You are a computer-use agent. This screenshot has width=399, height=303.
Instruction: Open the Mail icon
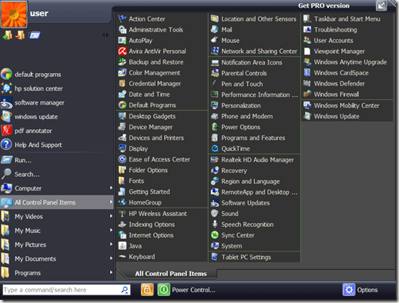pos(215,30)
